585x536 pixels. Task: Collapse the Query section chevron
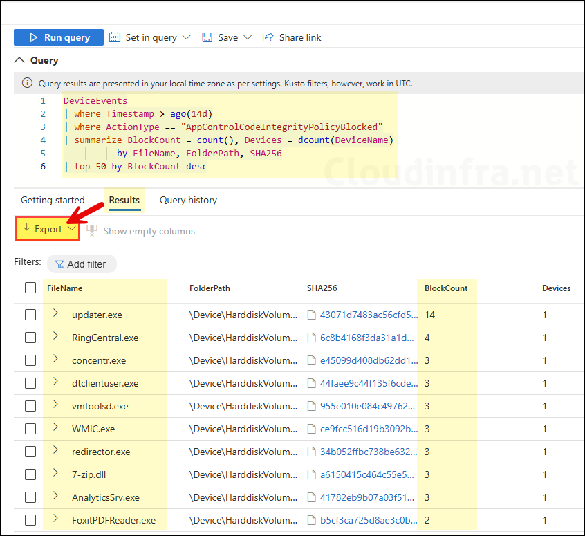point(19,60)
